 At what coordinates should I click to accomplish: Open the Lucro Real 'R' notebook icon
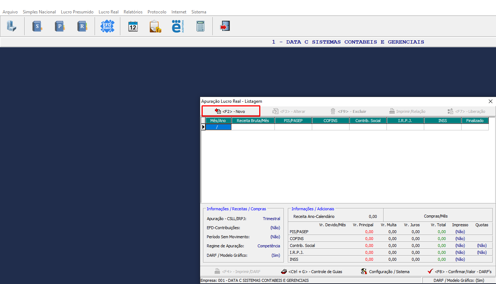(x=82, y=26)
